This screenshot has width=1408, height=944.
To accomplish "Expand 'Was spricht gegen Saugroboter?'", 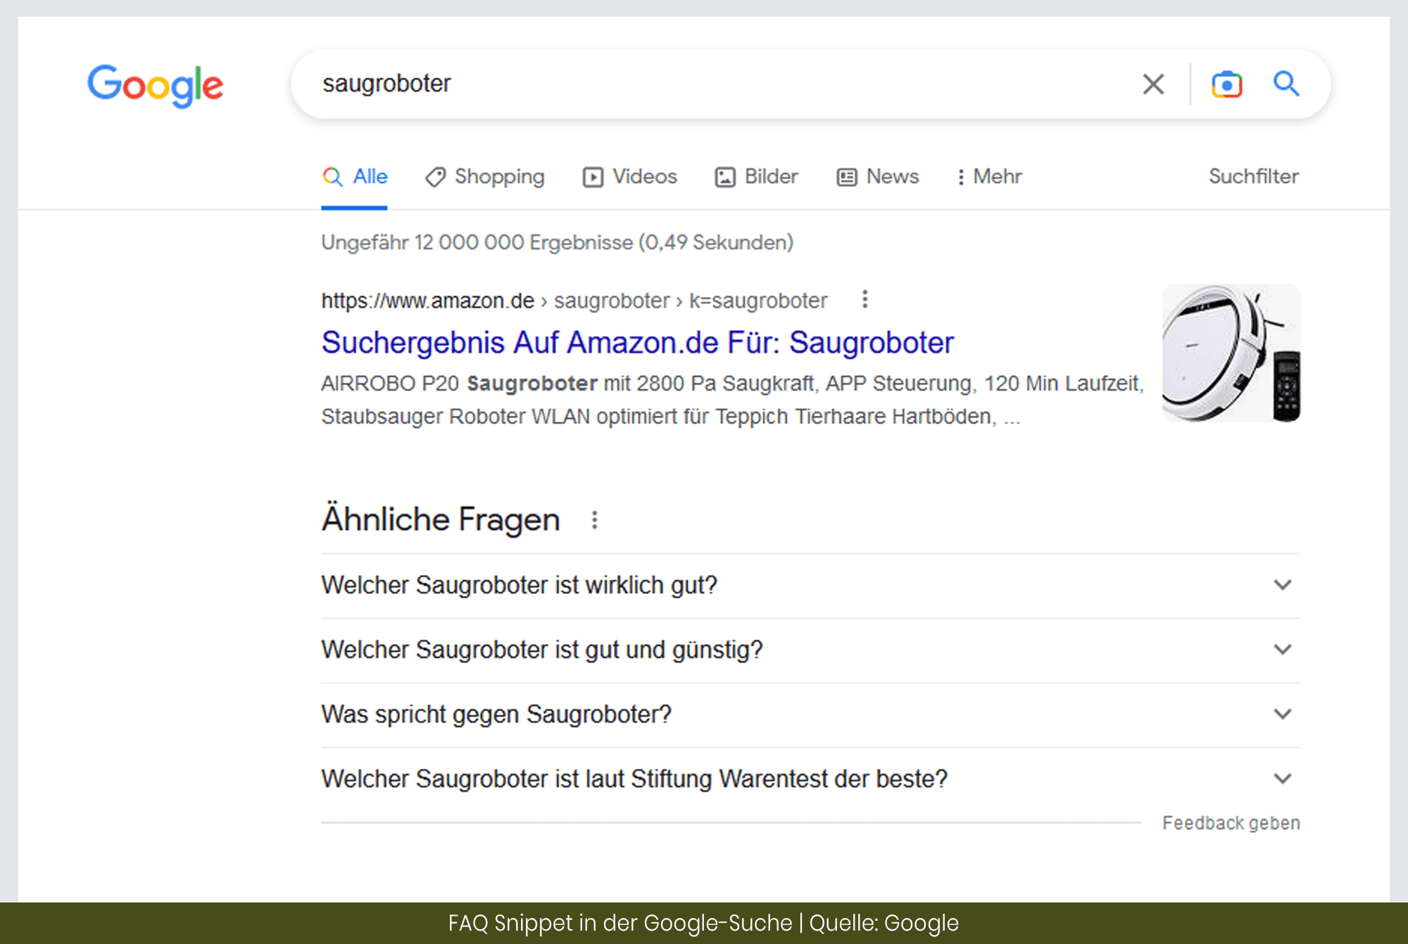I will pos(810,715).
